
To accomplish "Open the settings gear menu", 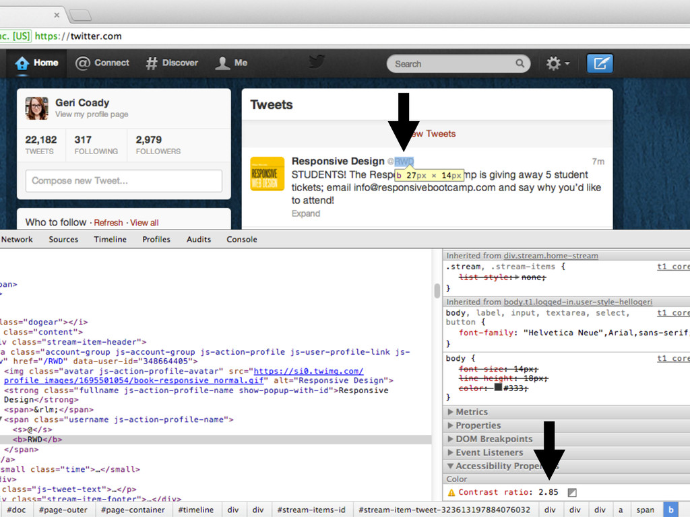I will click(557, 63).
